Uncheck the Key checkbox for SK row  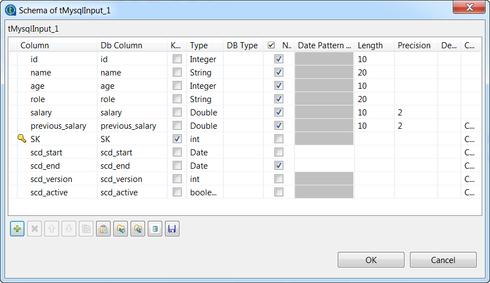(177, 139)
